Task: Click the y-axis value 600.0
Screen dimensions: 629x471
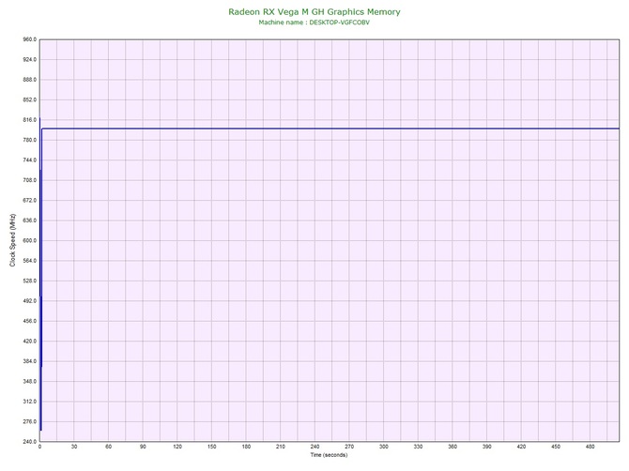Action: 30,240
